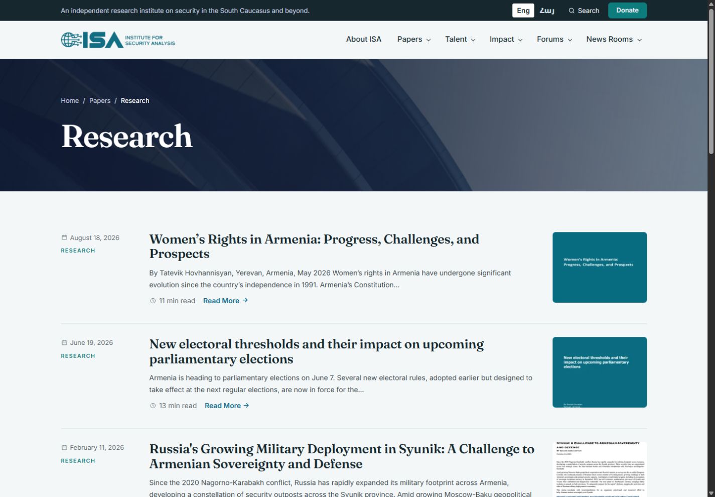Click the 'Research' page heading
Screen dimensions: 715x497
(x=127, y=136)
